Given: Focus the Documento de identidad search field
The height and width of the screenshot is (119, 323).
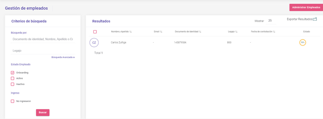Looking at the screenshot, I should click(x=43, y=39).
